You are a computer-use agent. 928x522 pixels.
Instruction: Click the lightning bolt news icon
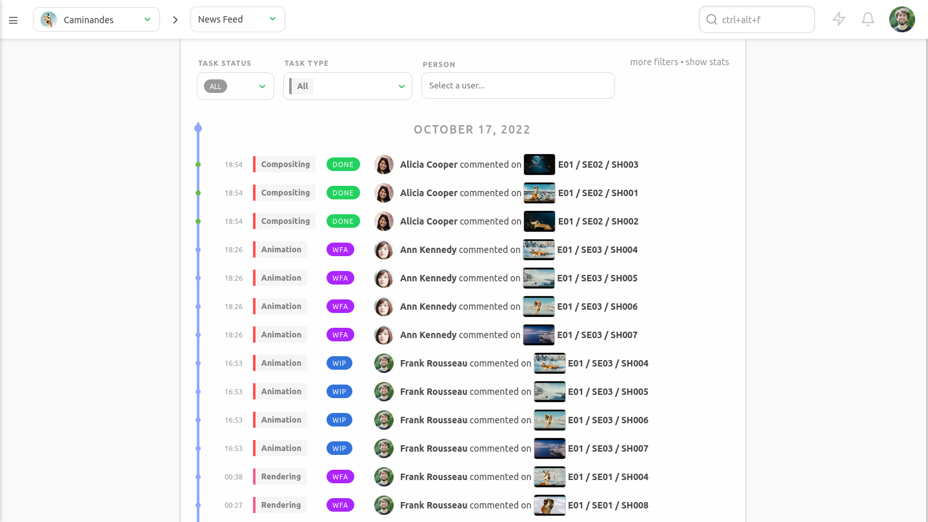[x=838, y=19]
